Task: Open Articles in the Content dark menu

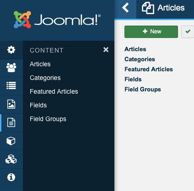Action: pos(40,64)
